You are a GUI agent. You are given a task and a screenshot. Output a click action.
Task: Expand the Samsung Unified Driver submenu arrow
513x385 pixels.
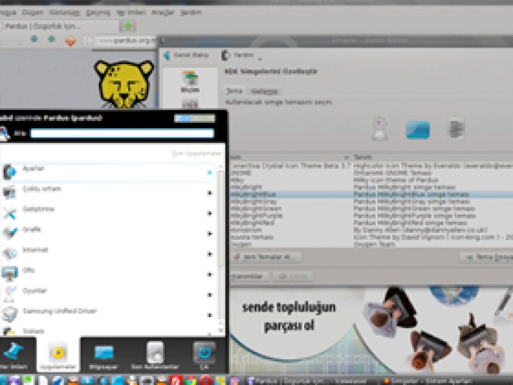tap(210, 315)
